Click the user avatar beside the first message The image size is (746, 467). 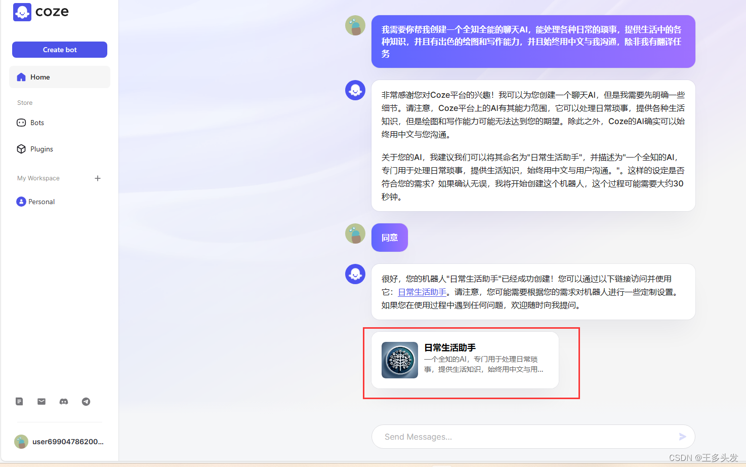tap(355, 25)
